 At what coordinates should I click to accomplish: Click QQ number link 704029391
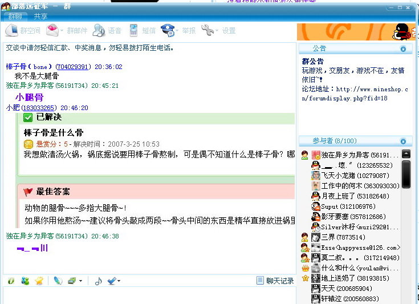coord(72,67)
